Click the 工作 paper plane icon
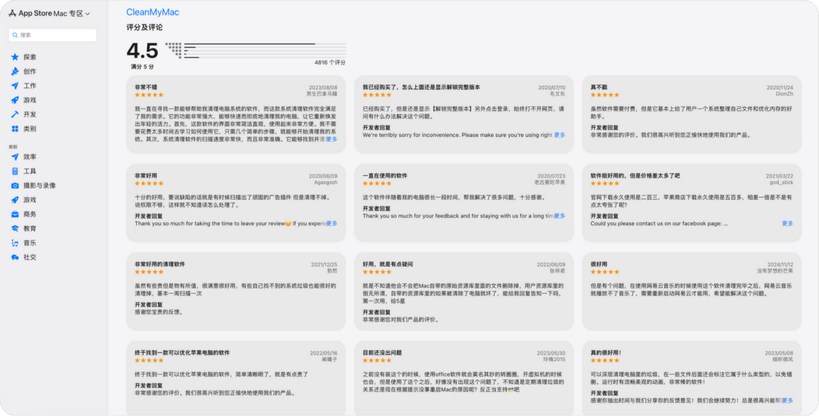Viewport: 819px width, 416px height. [15, 86]
